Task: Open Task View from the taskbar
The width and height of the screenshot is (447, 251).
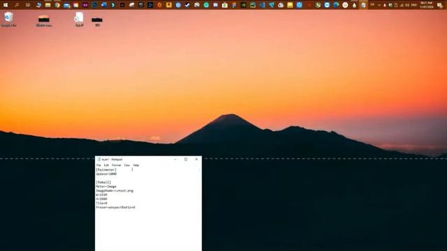Action: (x=28, y=5)
